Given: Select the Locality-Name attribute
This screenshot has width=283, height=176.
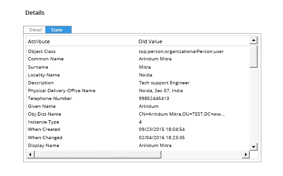Looking at the screenshot, I should [x=44, y=75].
